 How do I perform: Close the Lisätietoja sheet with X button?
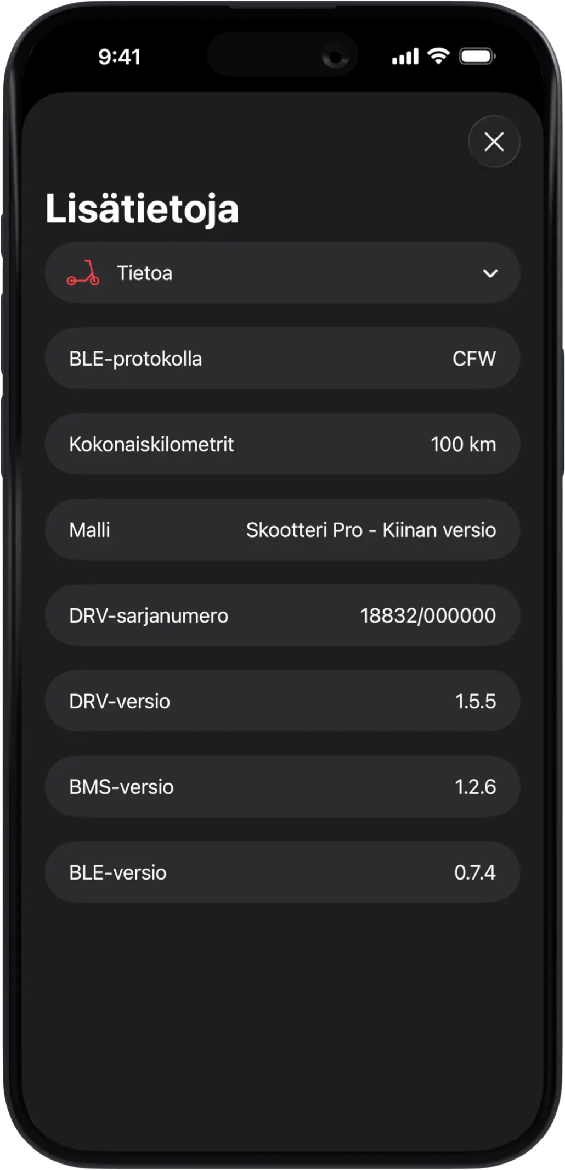[494, 142]
